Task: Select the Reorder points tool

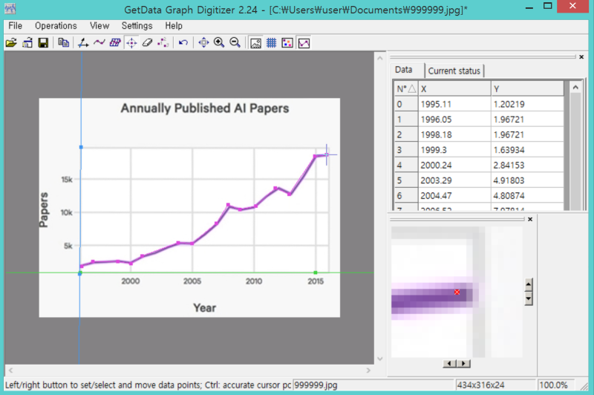Action: click(x=163, y=43)
